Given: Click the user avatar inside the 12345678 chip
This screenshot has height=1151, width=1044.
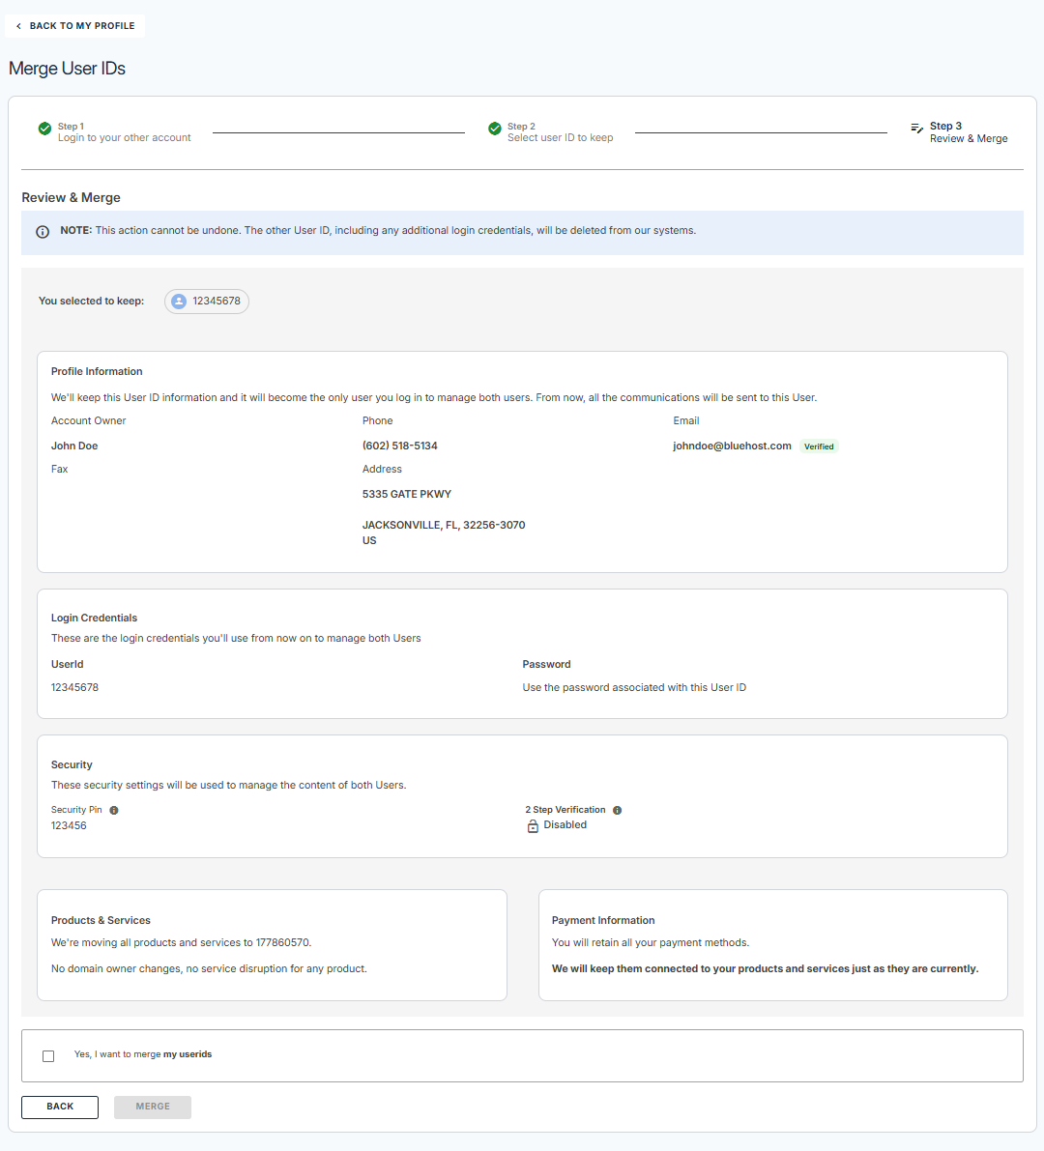Looking at the screenshot, I should point(178,301).
